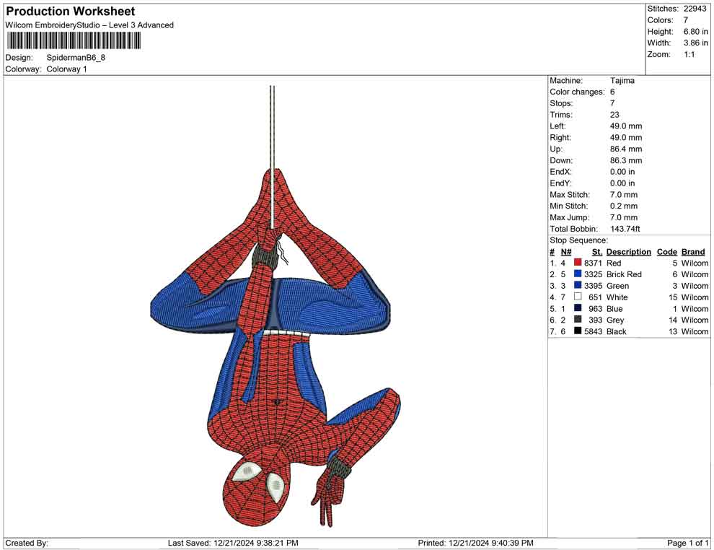Click the 'Printed: 12/21/2024 9:40:39 PM' footer
Image resolution: width=714 pixels, height=550 pixels.
click(475, 543)
